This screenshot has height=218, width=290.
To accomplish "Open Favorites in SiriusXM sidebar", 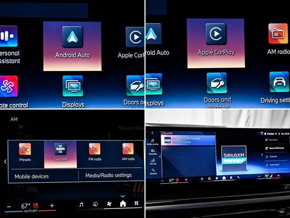I will 153,152.
